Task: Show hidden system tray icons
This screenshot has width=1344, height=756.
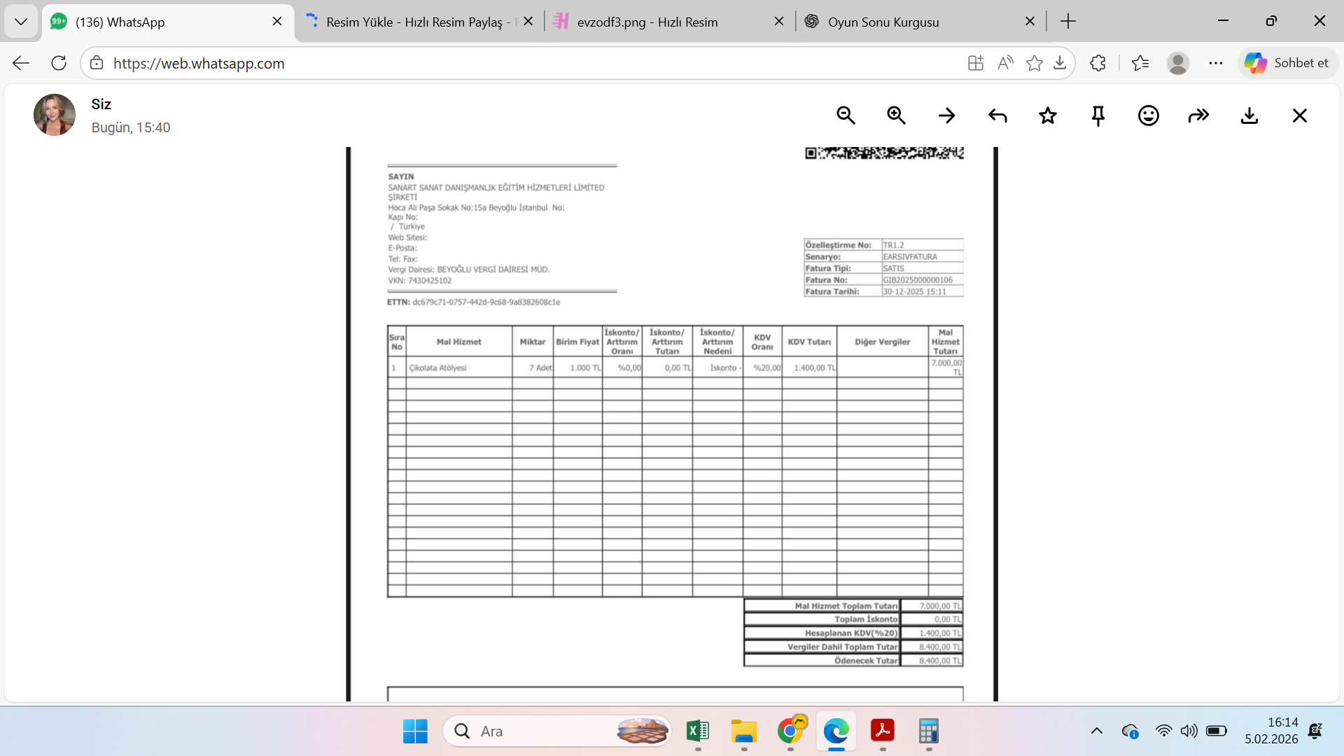Action: (1097, 731)
